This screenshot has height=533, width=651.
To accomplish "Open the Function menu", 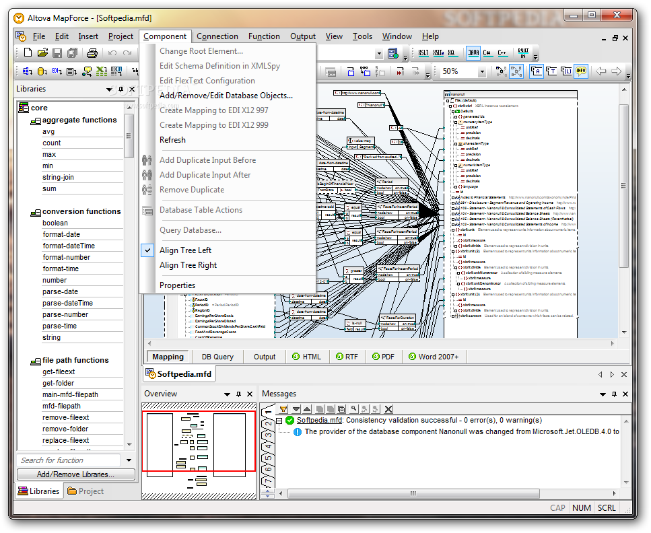I will coord(264,36).
